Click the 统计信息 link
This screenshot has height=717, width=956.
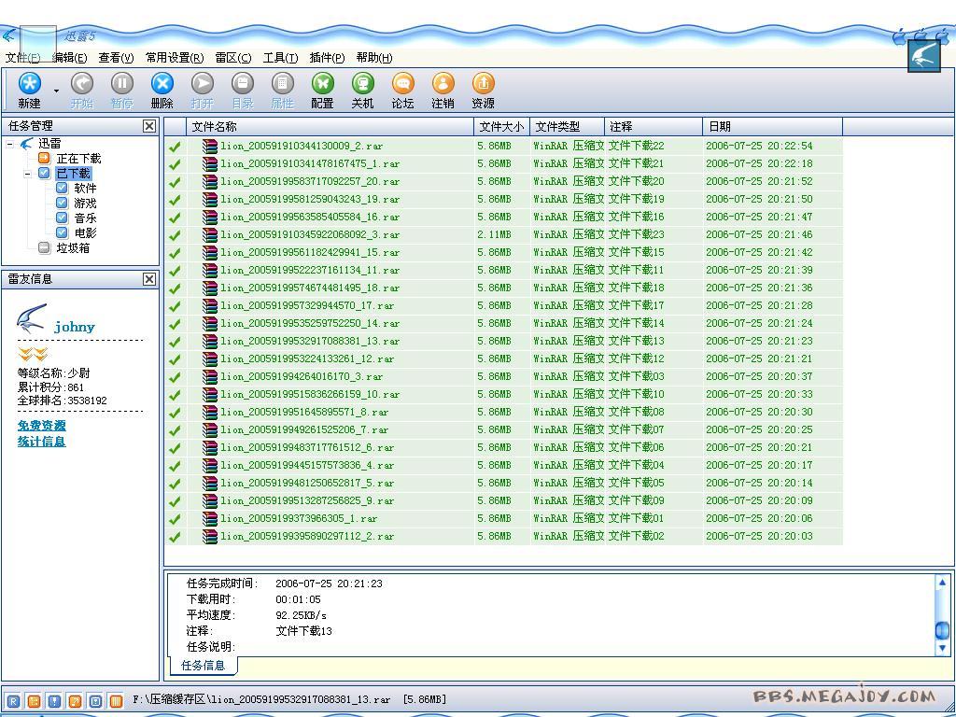coord(41,441)
